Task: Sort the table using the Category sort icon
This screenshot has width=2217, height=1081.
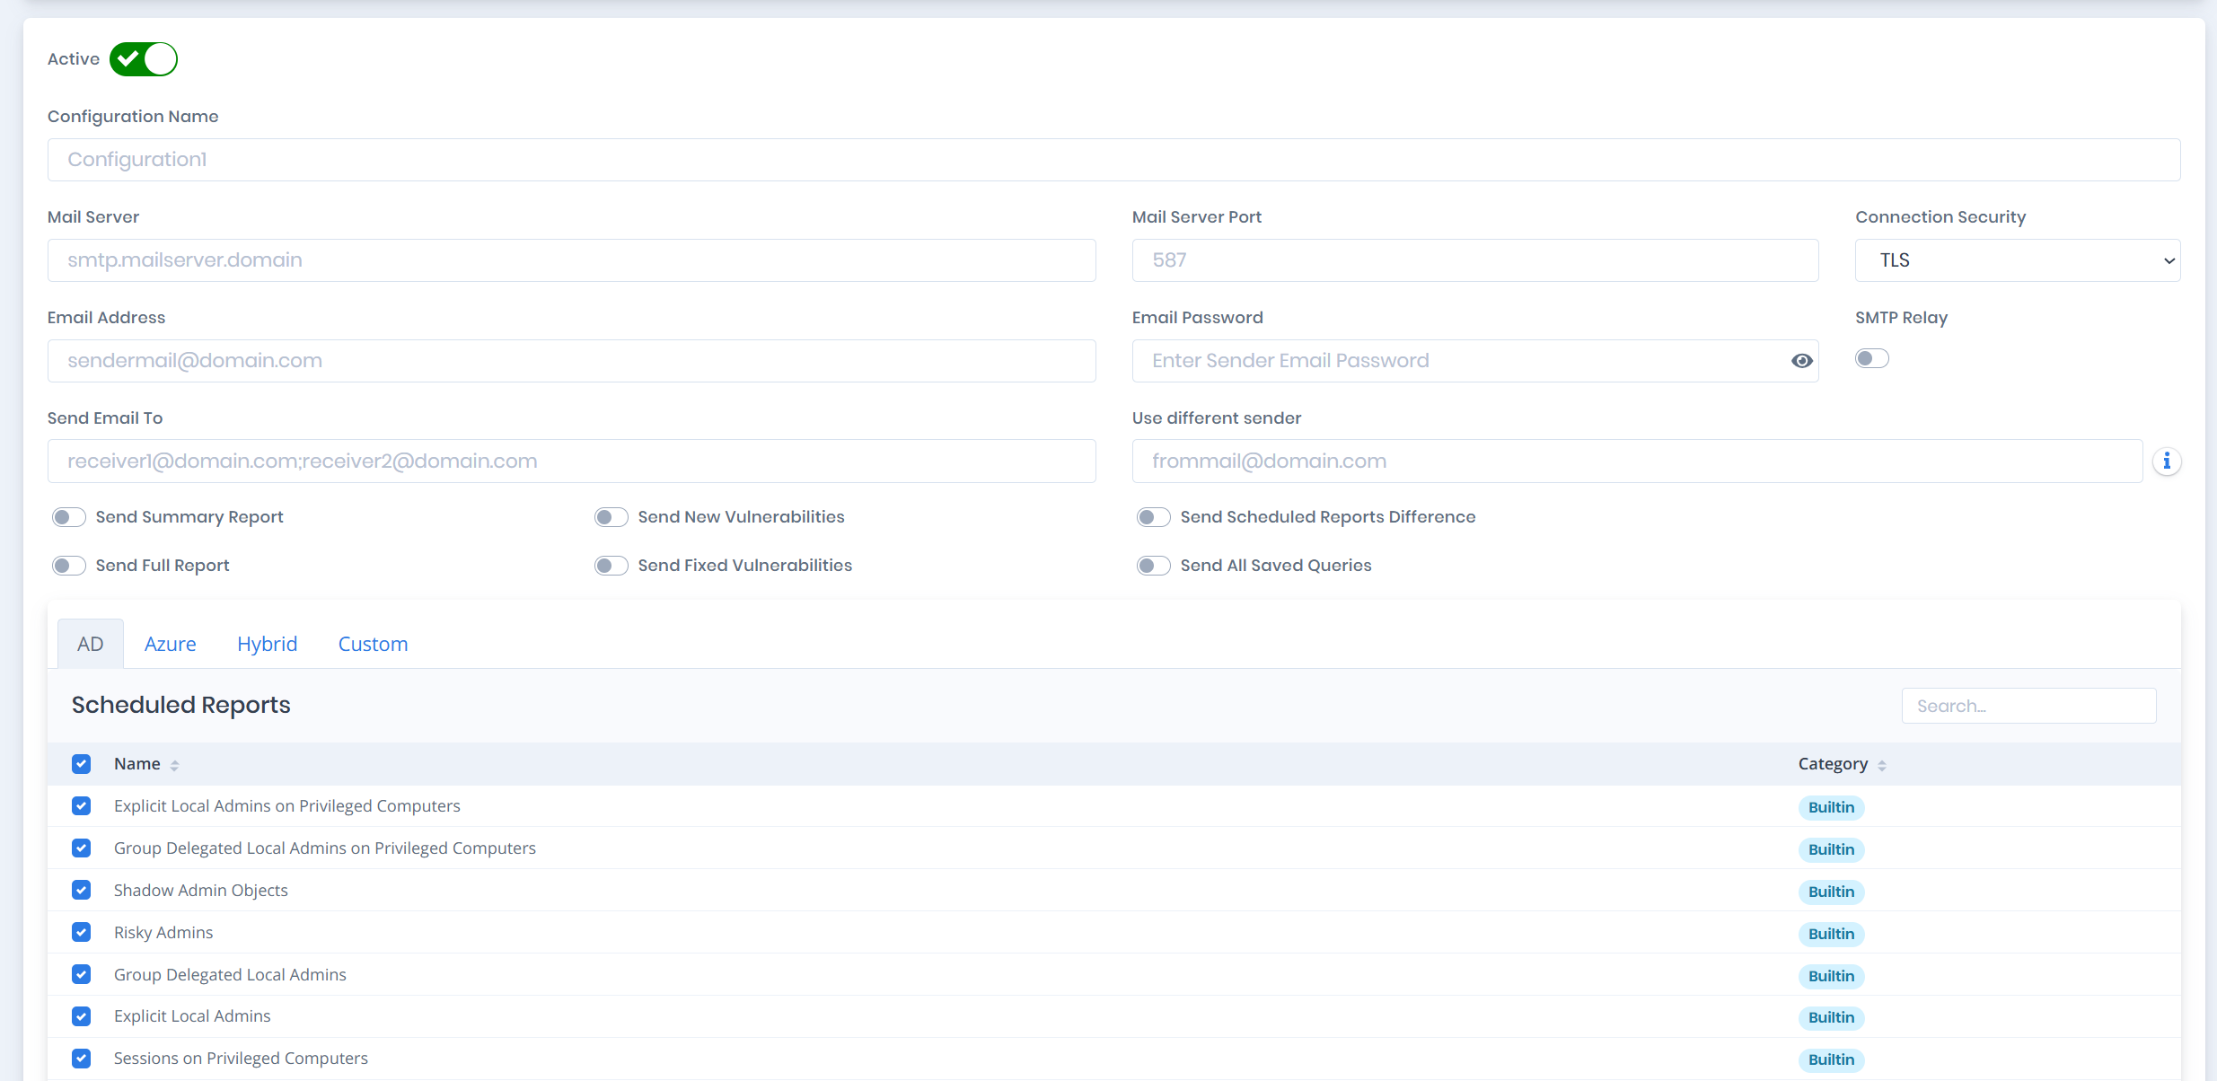Action: pos(1882,764)
